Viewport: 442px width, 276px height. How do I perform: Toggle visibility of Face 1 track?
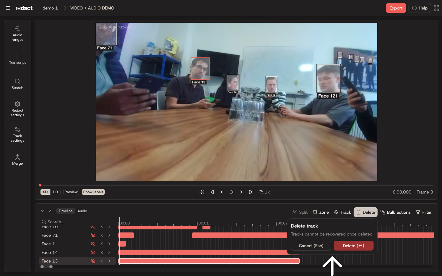[93, 244]
